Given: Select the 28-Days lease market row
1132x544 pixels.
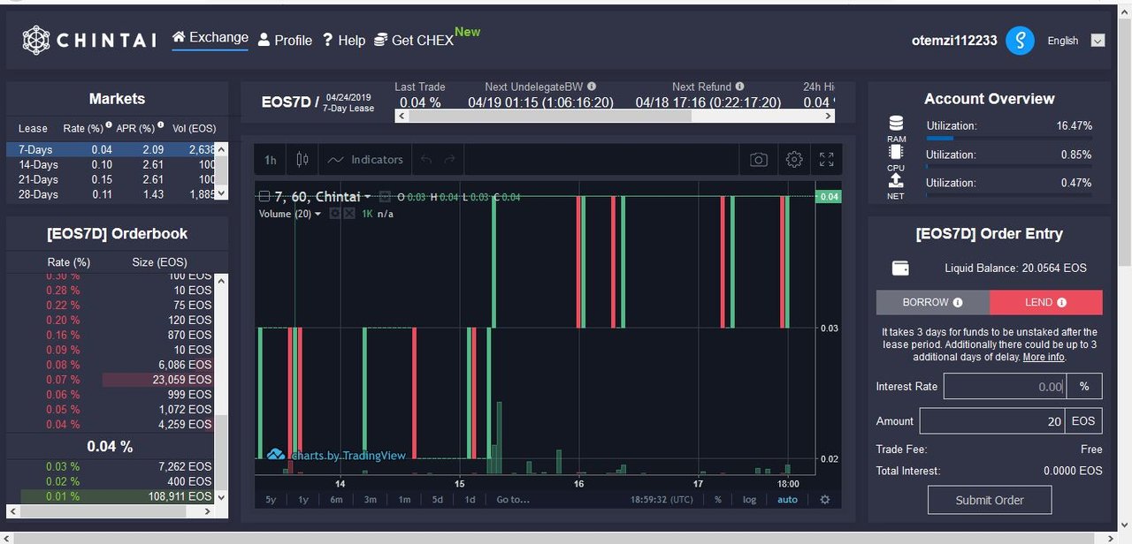Looking at the screenshot, I should (111, 194).
